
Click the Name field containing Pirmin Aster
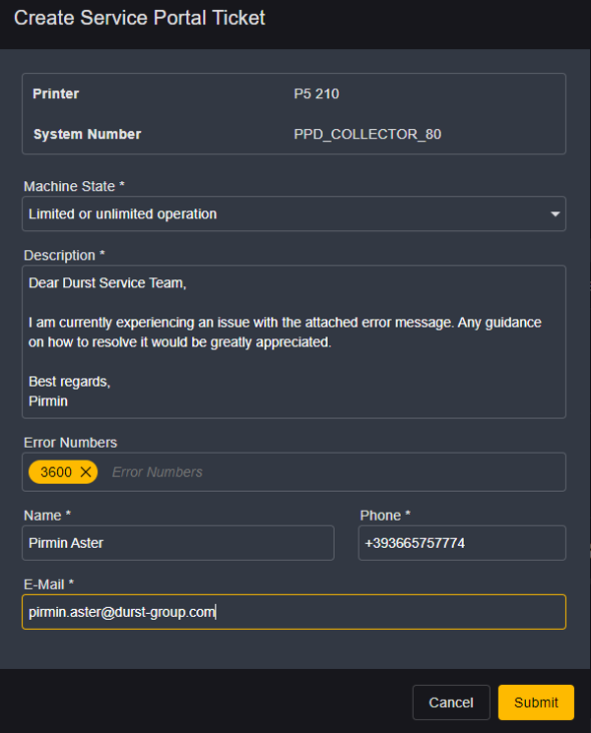click(x=178, y=543)
